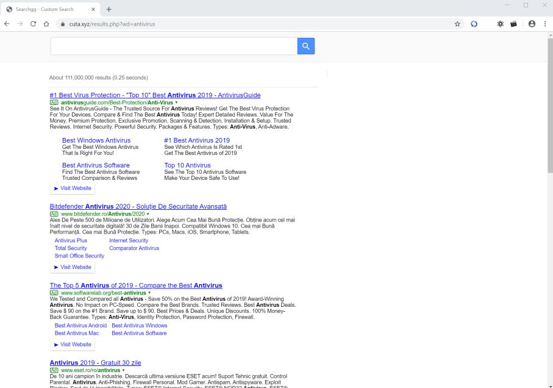Click the antivirusguide.com green URL
Image resolution: width=553 pixels, height=388 pixels.
[116, 102]
